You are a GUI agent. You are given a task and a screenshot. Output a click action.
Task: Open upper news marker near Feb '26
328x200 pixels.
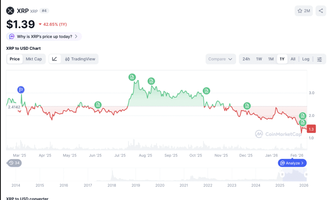tap(303, 116)
